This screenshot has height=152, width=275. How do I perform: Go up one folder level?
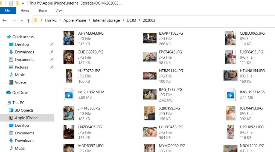click(28, 21)
